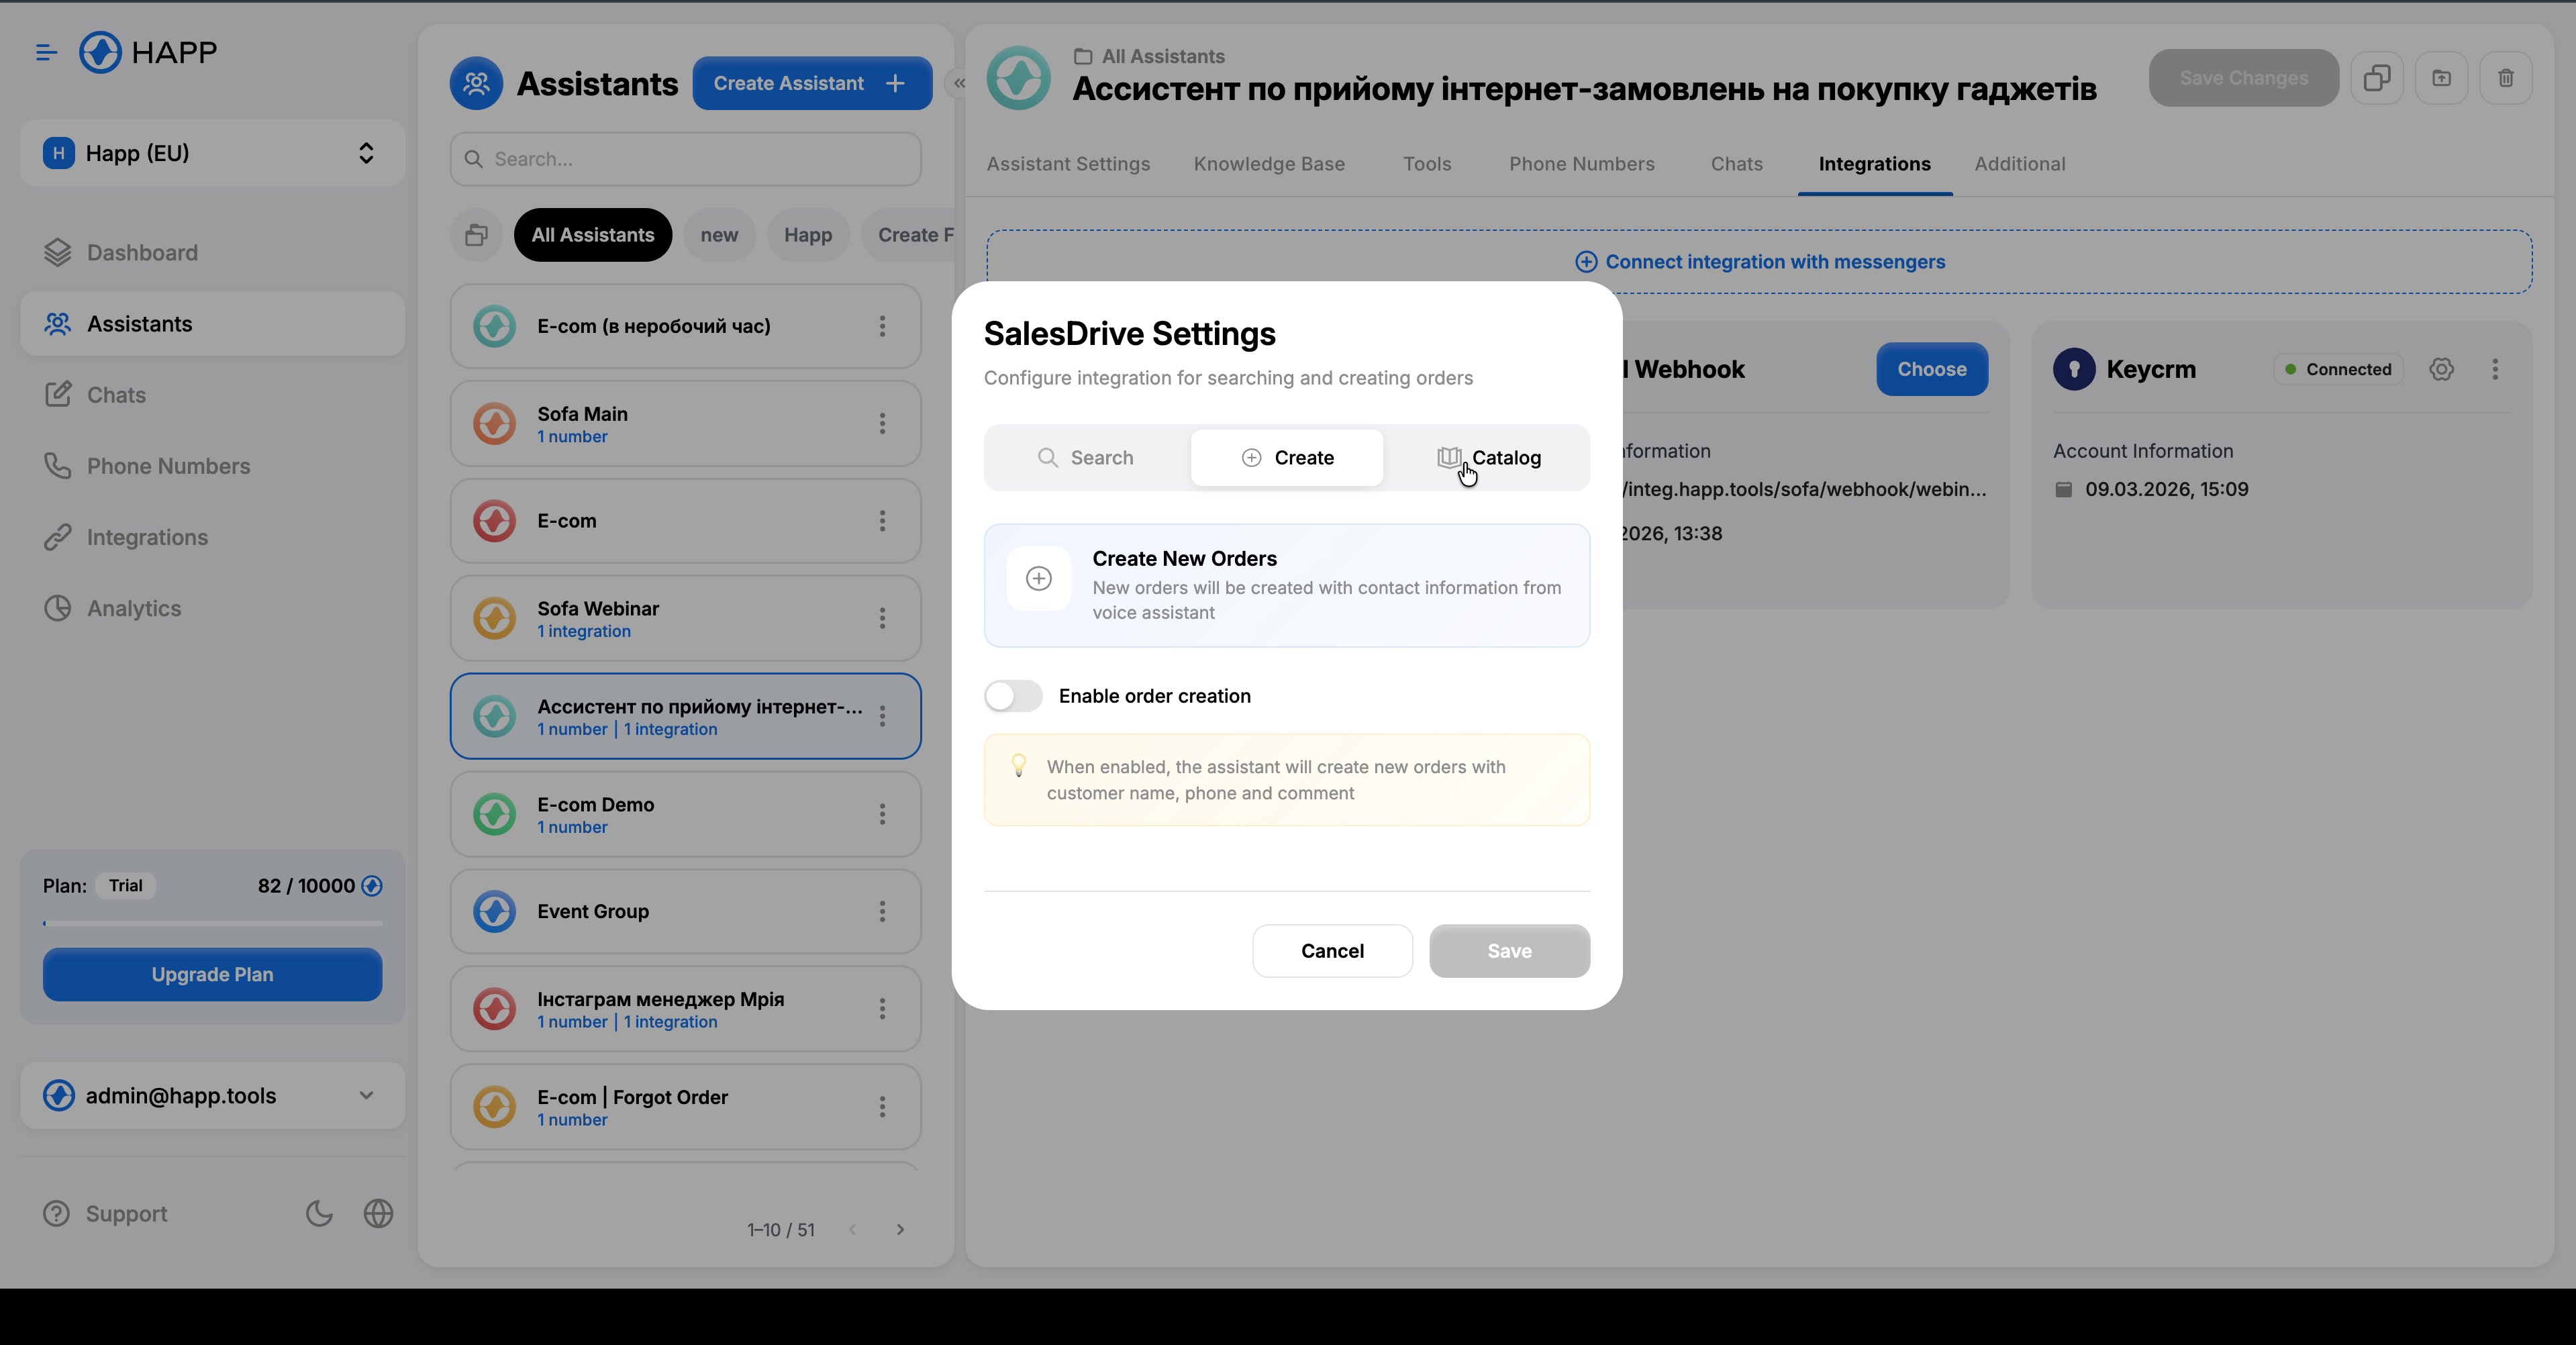Open language settings via the globe icon
Viewport: 2576px width, 1345px height.
pyautogui.click(x=378, y=1213)
